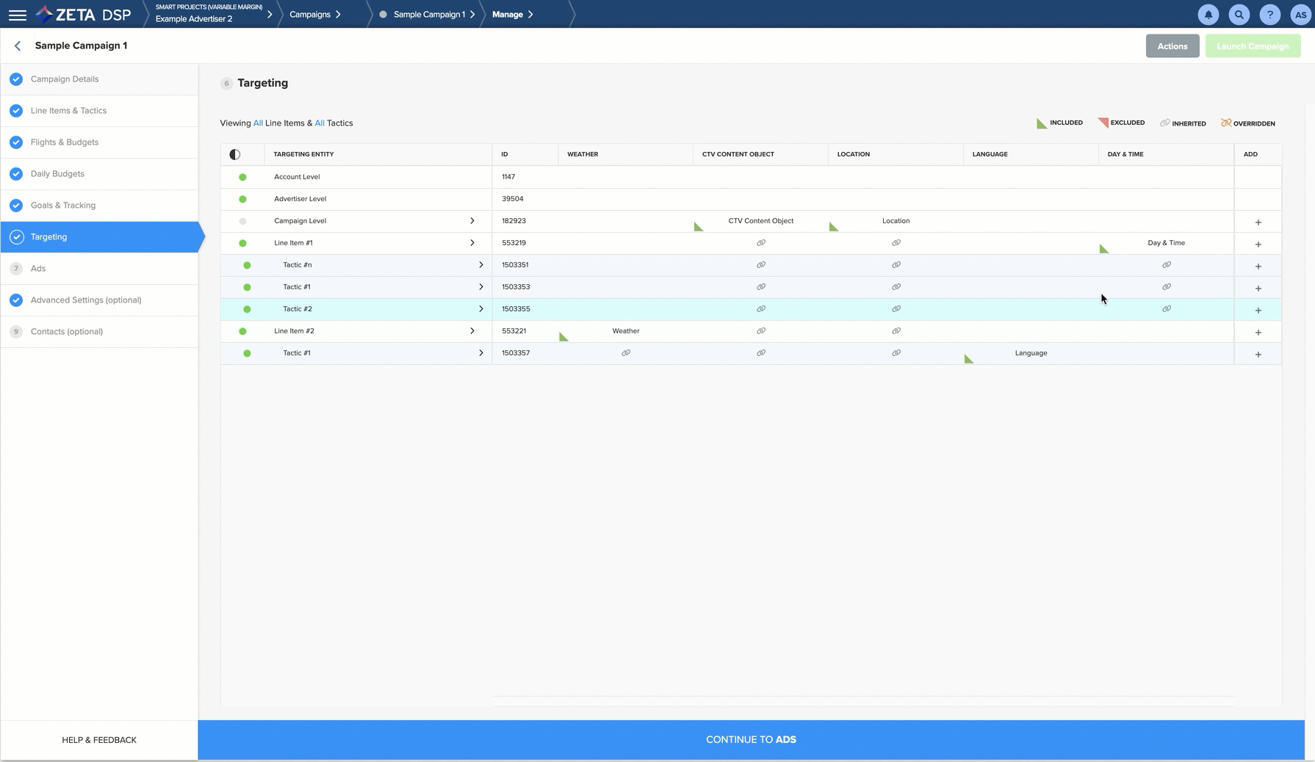This screenshot has height=762, width=1315.
Task: Toggle the Line Item #1 status dot
Action: [242, 243]
